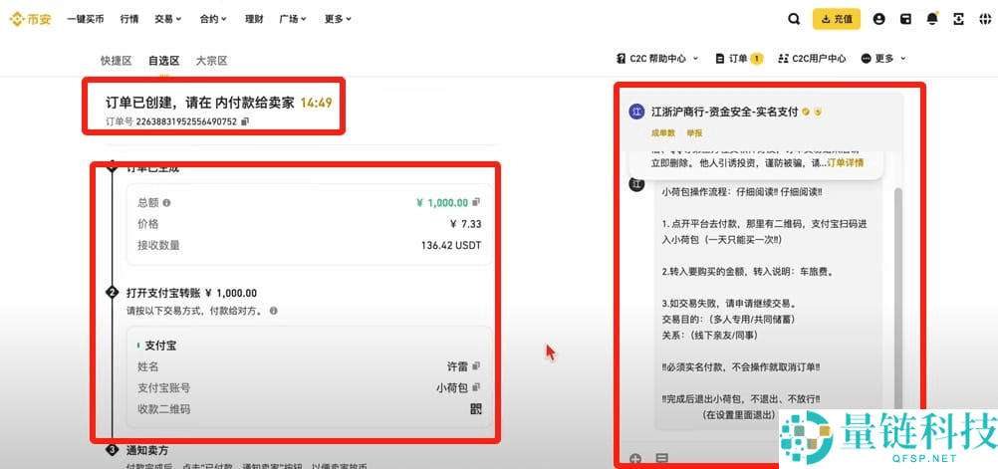Open the globe language icon
Screen dimensions: 998x469
985,19
